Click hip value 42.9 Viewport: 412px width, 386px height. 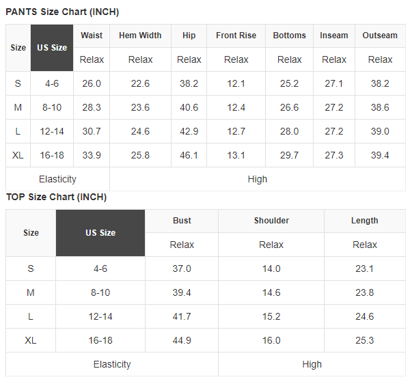tap(189, 131)
